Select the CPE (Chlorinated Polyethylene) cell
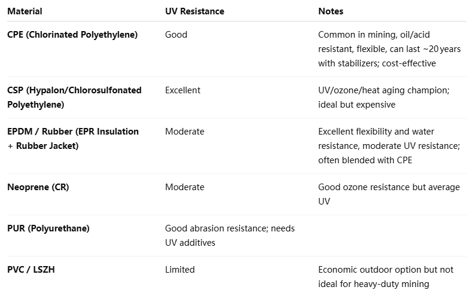The image size is (469, 296). coord(72,35)
